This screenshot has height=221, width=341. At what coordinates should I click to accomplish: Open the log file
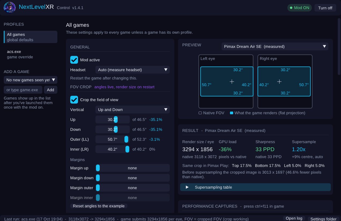click(x=294, y=218)
